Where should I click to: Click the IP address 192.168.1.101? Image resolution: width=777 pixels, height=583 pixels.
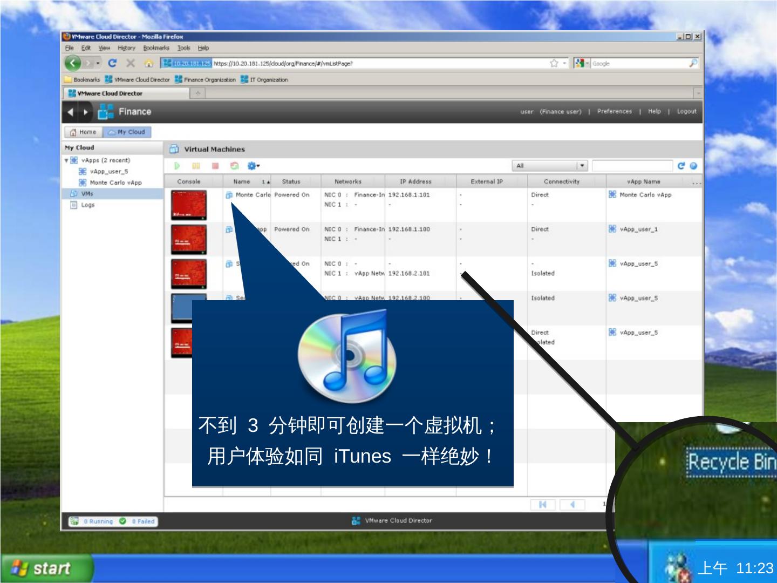coord(409,195)
